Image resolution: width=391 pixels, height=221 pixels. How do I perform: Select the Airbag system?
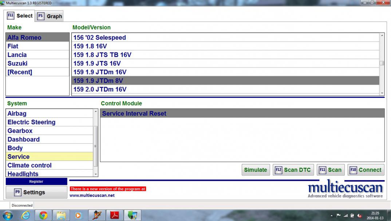point(50,113)
